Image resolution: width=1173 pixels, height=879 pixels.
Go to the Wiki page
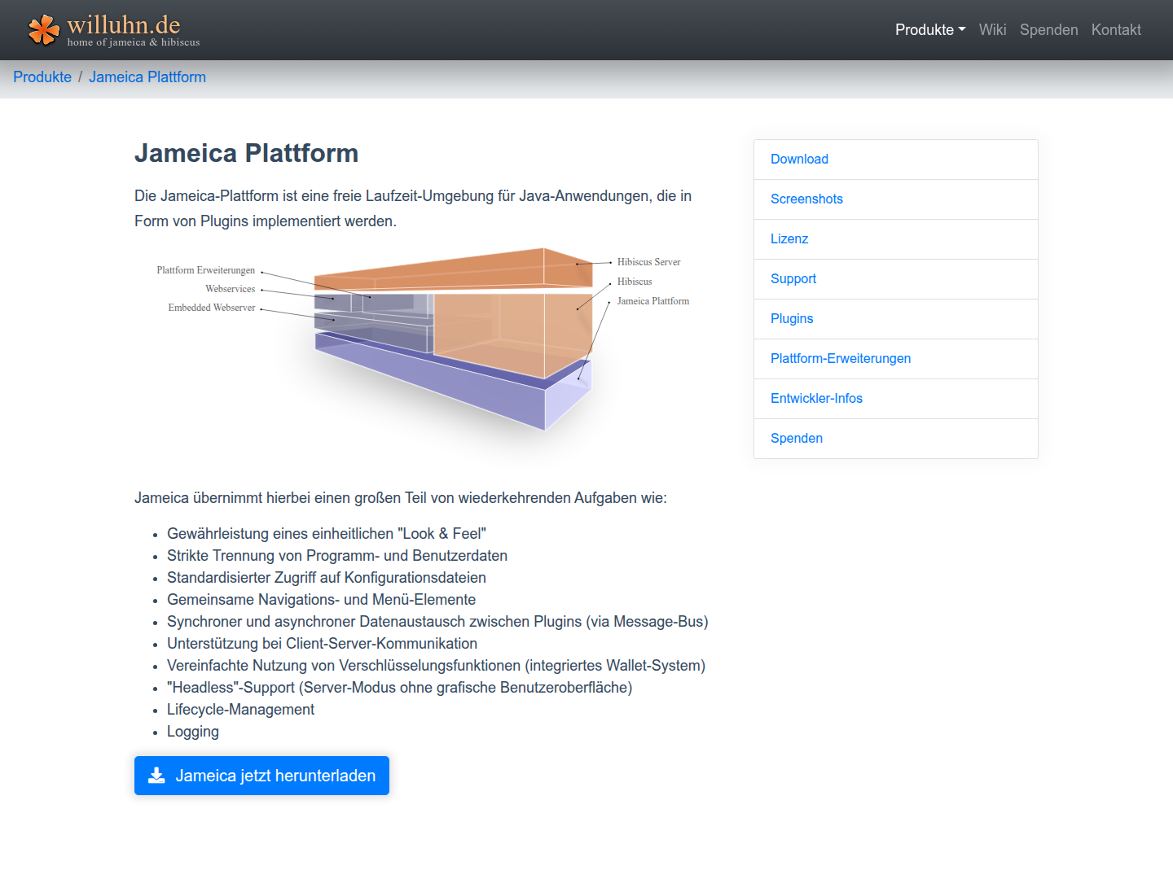[x=992, y=30]
